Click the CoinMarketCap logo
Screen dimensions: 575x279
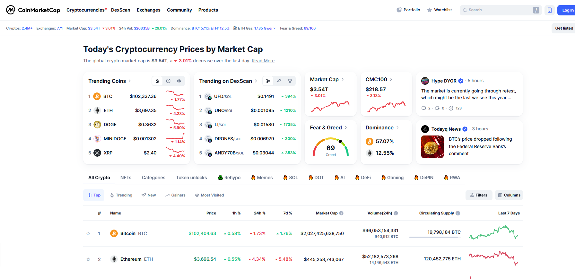click(33, 10)
